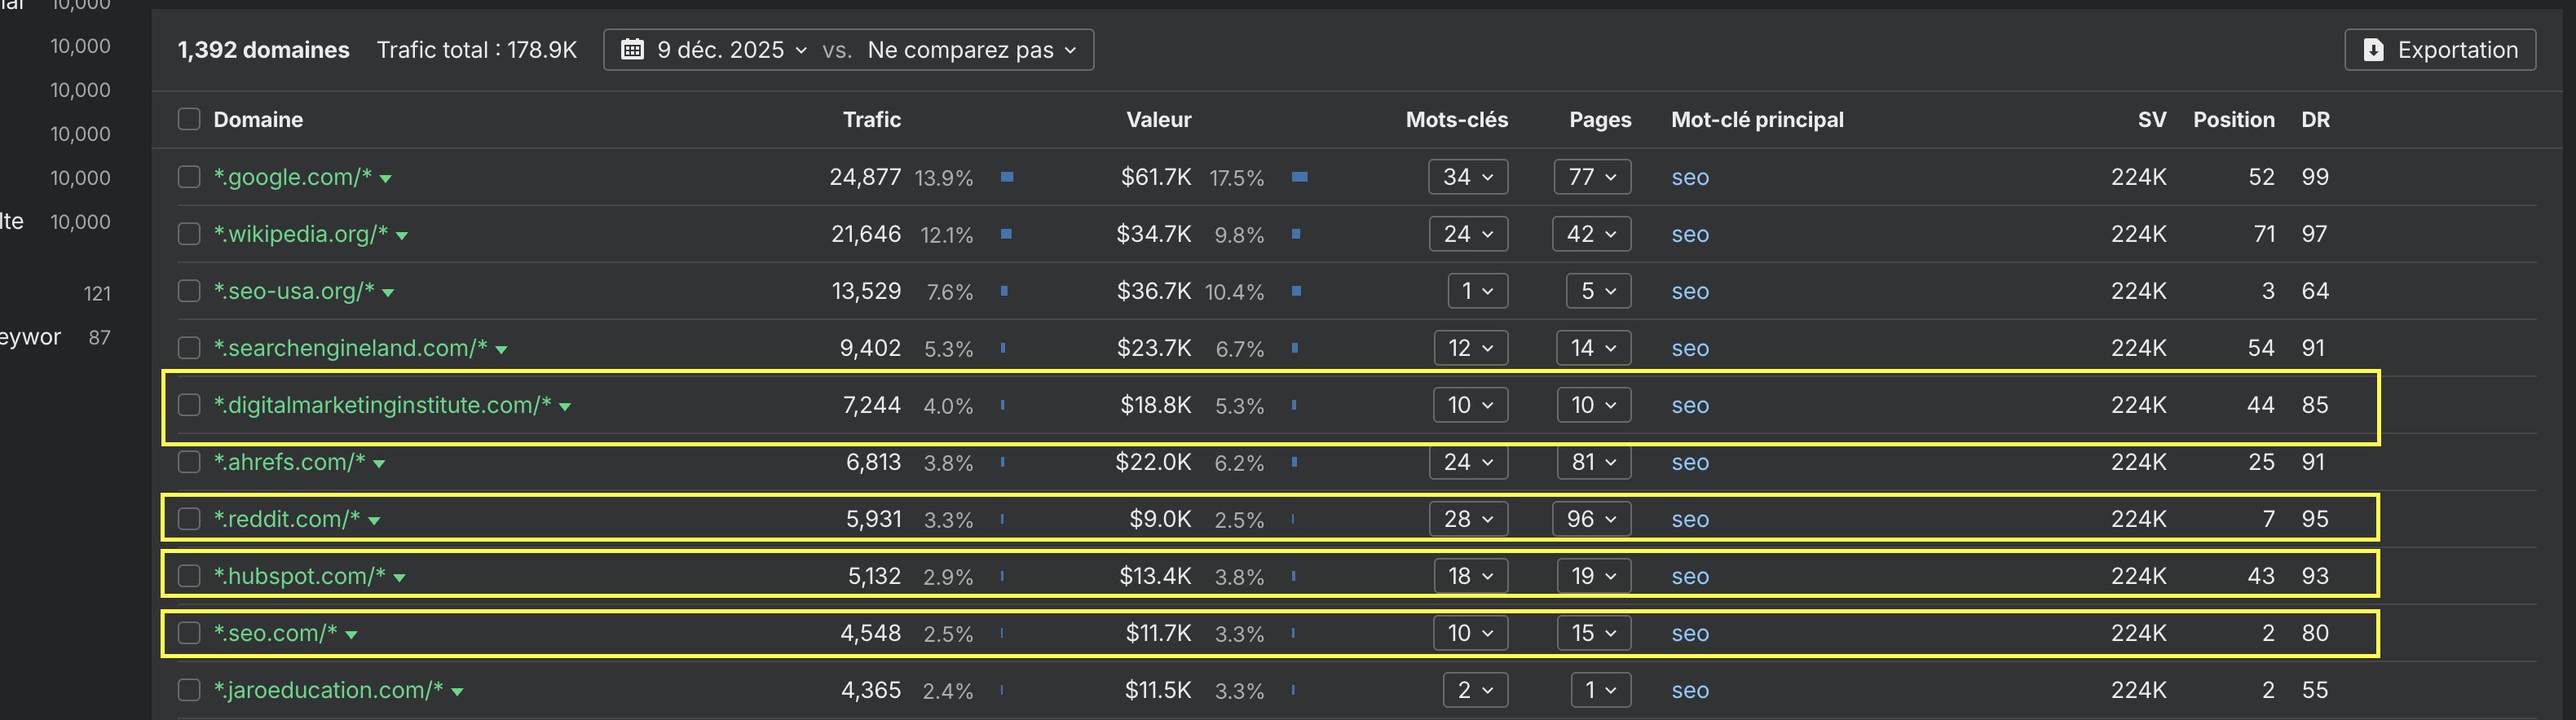This screenshot has width=2576, height=720.
Task: Click the 24,877 traffic value for google.com
Action: coord(865,177)
